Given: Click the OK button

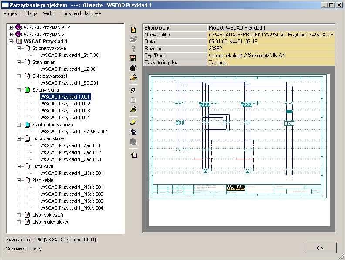Looking at the screenshot, I should coord(320,248).
